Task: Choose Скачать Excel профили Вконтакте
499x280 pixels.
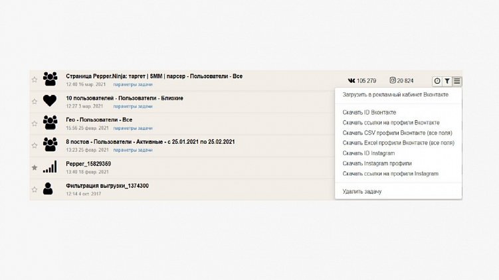Action: [399, 143]
